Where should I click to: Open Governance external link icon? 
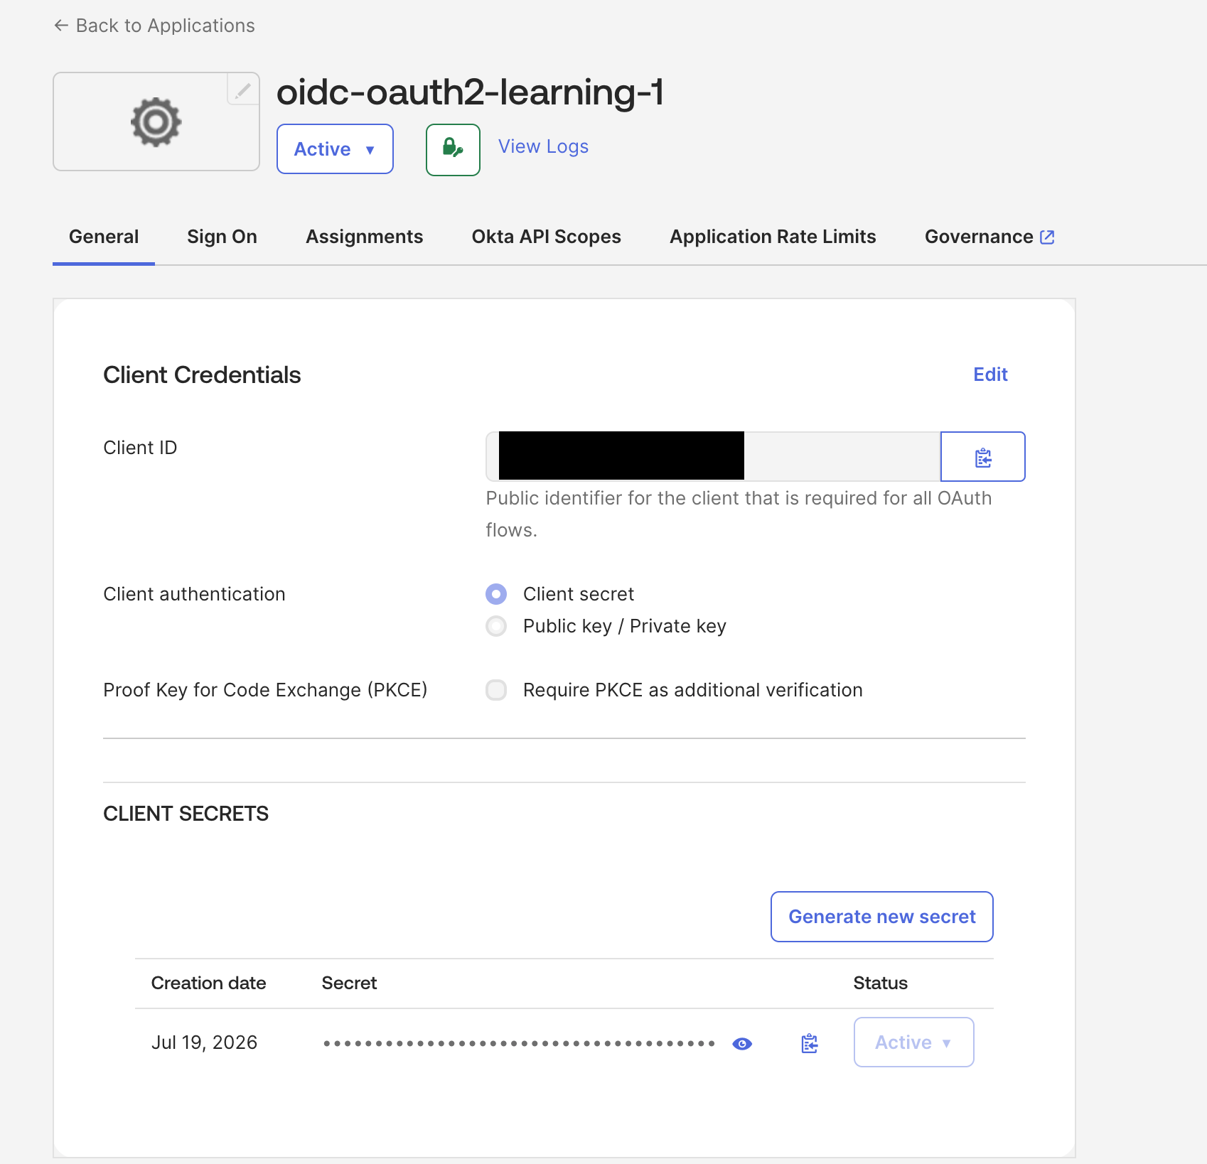tap(1047, 237)
